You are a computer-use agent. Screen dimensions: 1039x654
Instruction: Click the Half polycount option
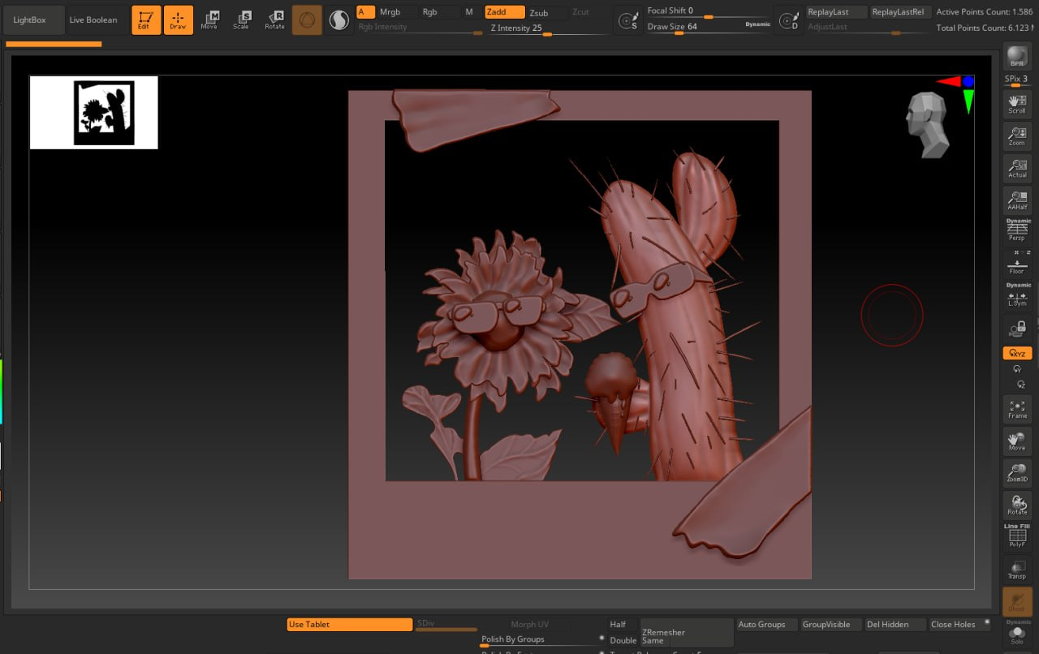click(622, 624)
